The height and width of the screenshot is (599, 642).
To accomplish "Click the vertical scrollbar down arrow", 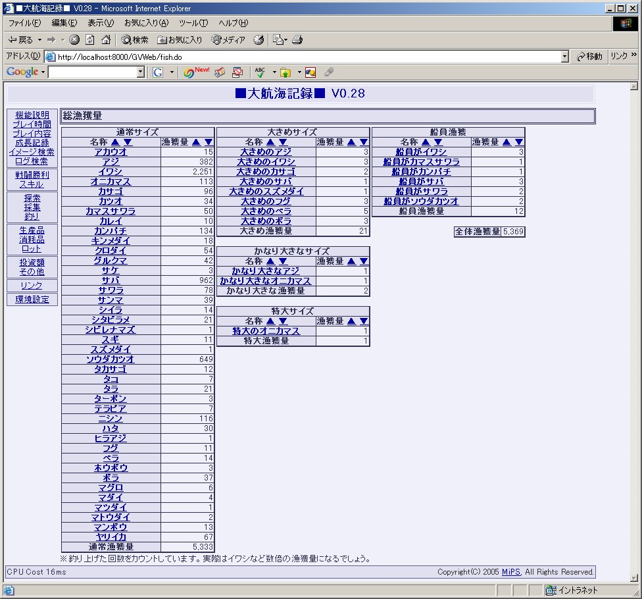I will pos(634,578).
